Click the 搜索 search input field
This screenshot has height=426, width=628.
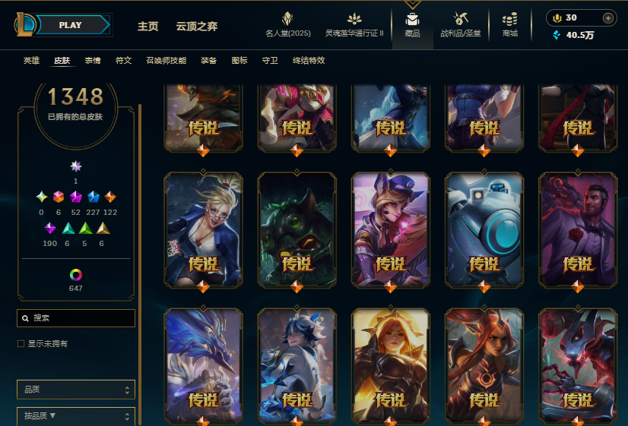tap(76, 318)
